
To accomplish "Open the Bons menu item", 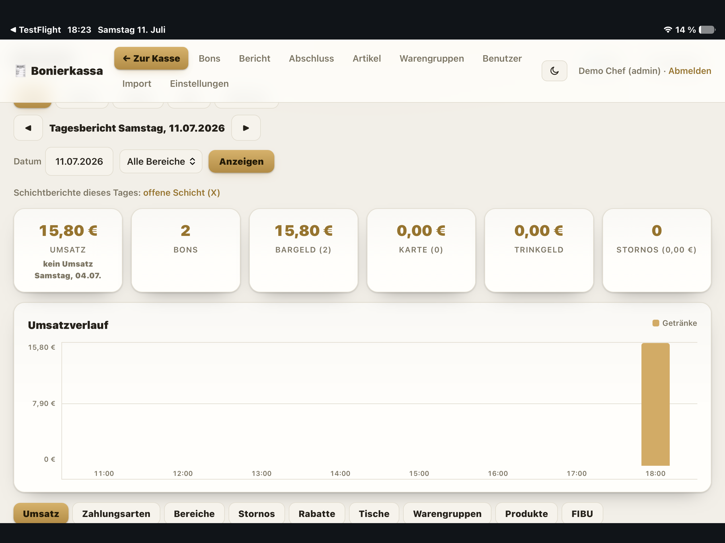I will [209, 58].
